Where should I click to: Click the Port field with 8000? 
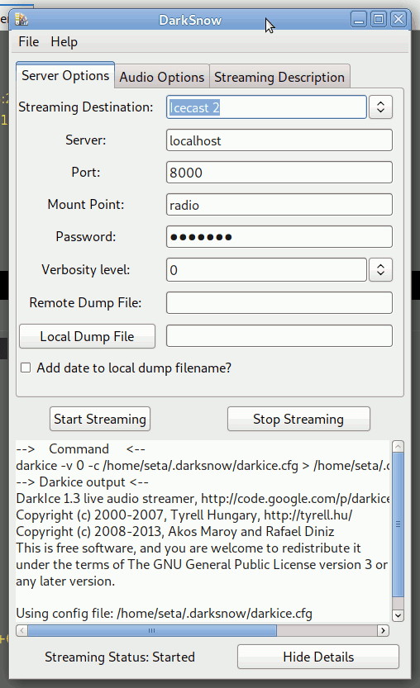pyautogui.click(x=279, y=173)
